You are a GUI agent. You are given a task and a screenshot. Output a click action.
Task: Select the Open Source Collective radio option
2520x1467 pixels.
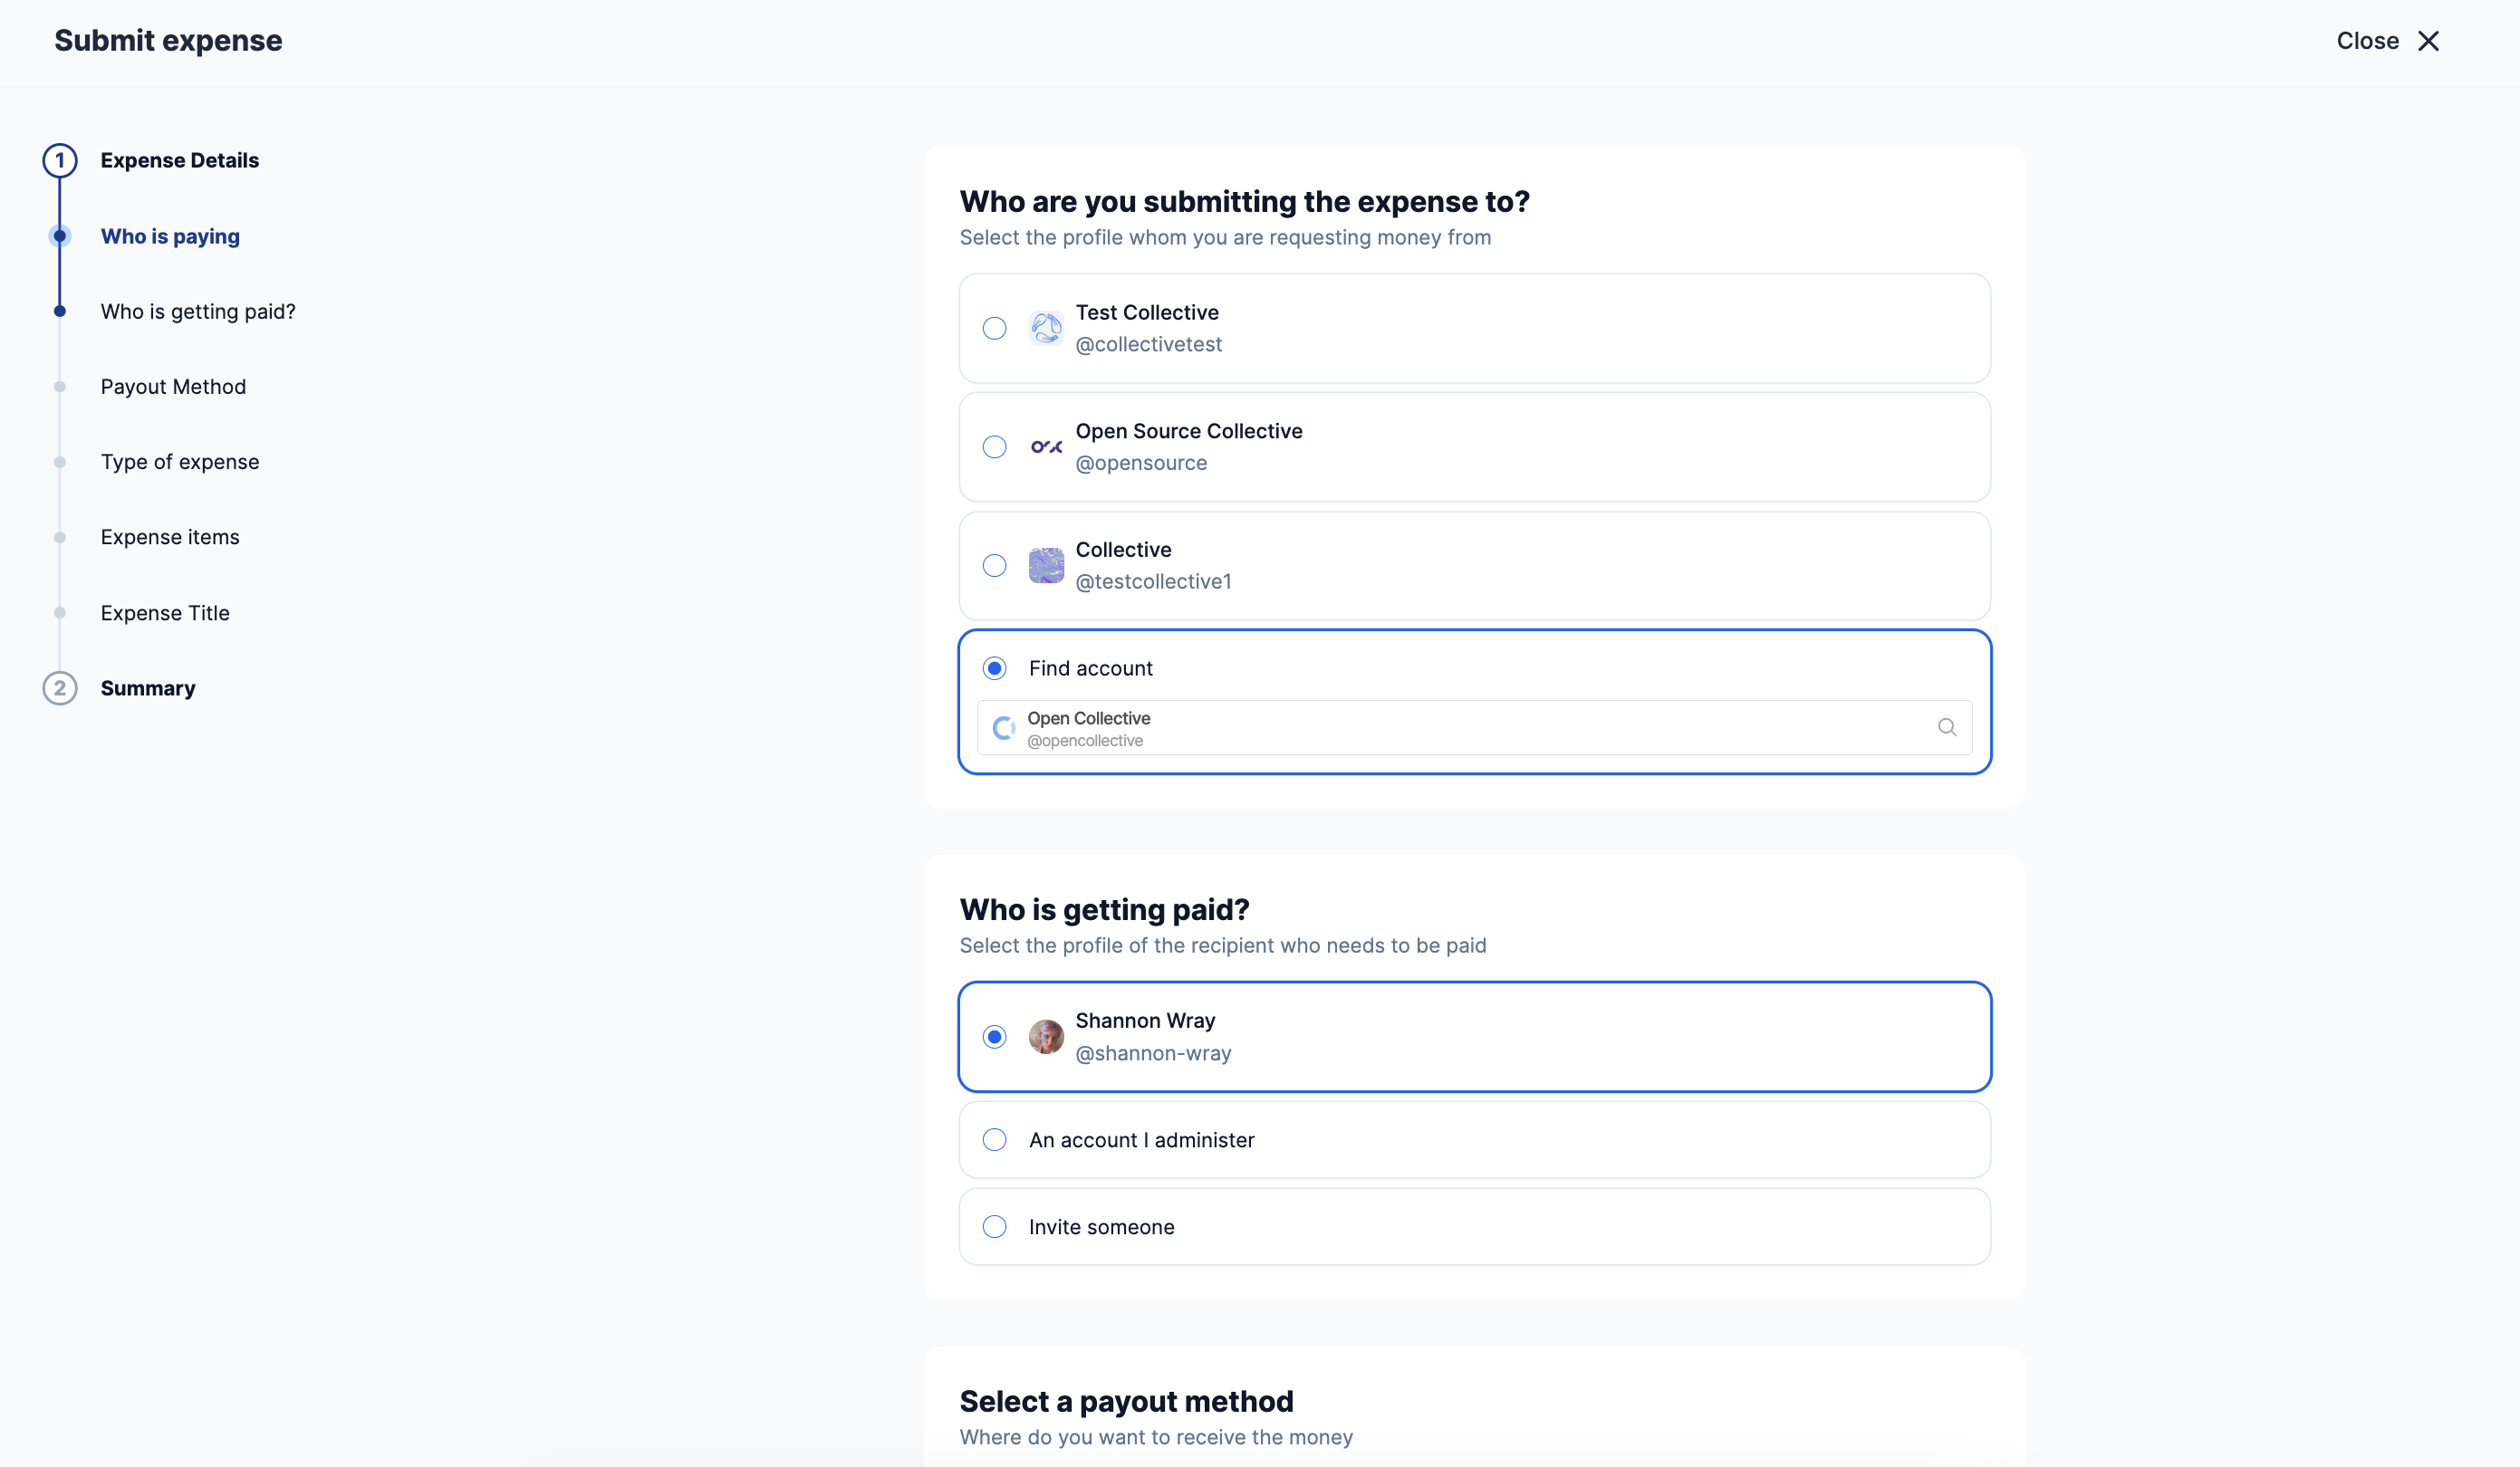994,447
